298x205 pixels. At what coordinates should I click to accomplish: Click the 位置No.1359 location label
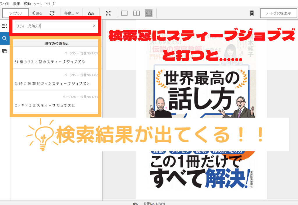[89, 53]
